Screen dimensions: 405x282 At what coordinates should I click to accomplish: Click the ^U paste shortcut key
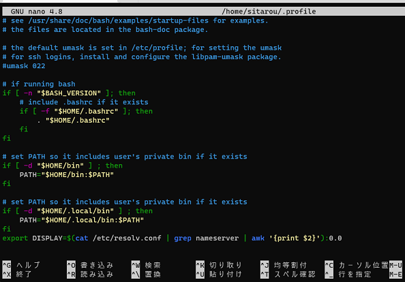click(200, 274)
